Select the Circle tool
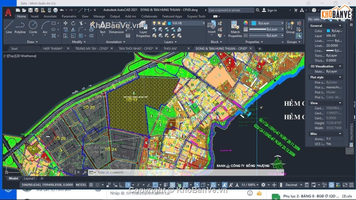The image size is (356, 200). coord(33,27)
